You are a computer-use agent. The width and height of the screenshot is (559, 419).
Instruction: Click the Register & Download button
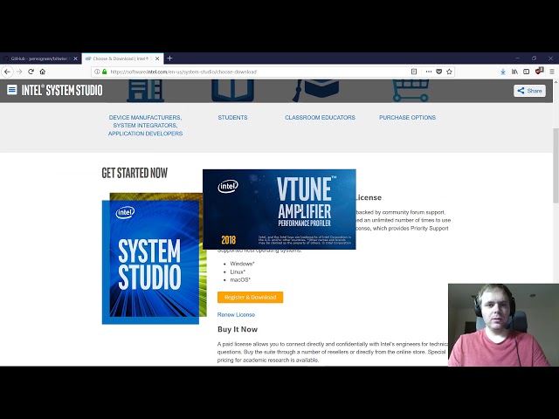[x=251, y=297]
